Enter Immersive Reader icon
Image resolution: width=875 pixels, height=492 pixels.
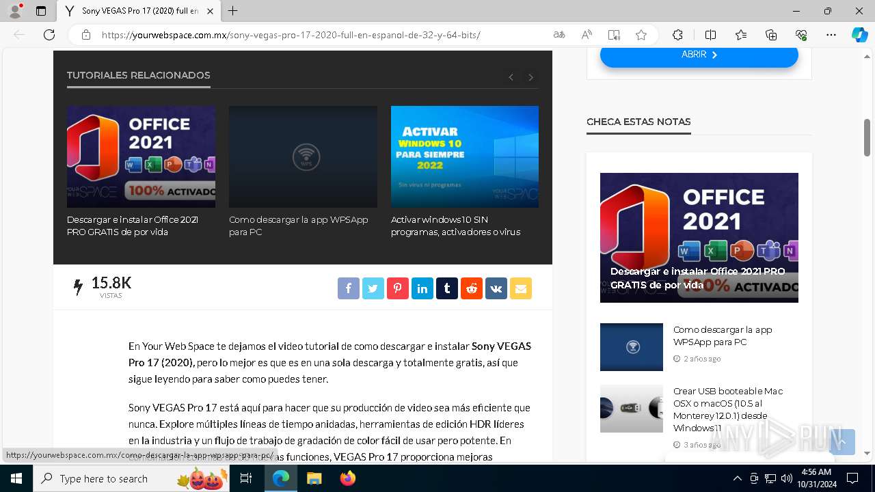click(614, 35)
